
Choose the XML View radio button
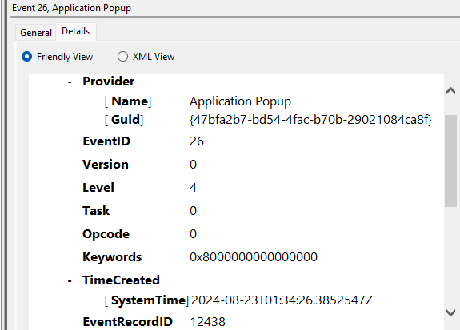click(122, 56)
